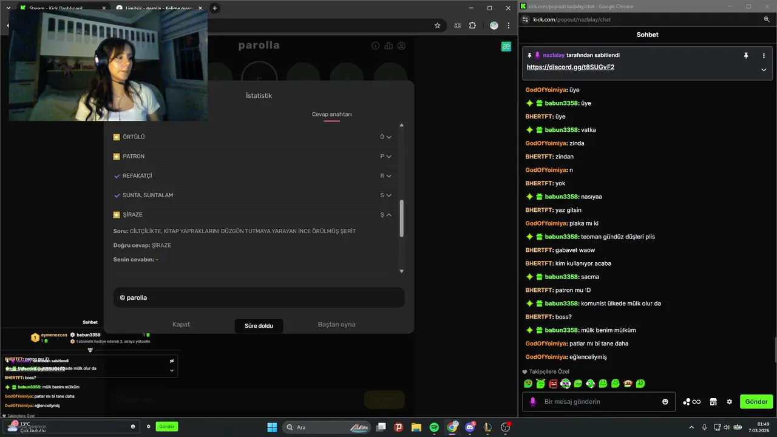Image resolution: width=777 pixels, height=437 pixels.
Task: Click GodOfYoimiya 'eğlenceliymiş' message
Action: [566, 357]
